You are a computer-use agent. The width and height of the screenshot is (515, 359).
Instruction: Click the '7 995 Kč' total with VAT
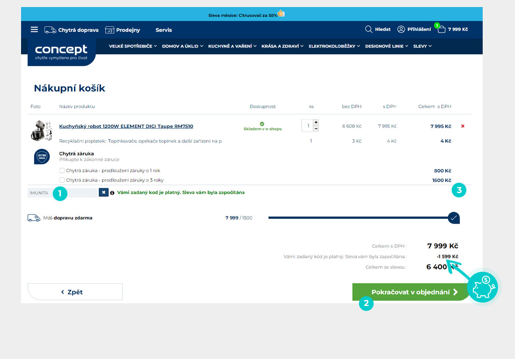[x=441, y=126]
